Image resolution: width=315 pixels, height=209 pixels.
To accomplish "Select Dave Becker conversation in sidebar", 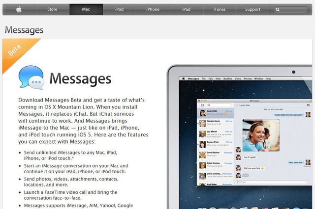I will pos(216,155).
